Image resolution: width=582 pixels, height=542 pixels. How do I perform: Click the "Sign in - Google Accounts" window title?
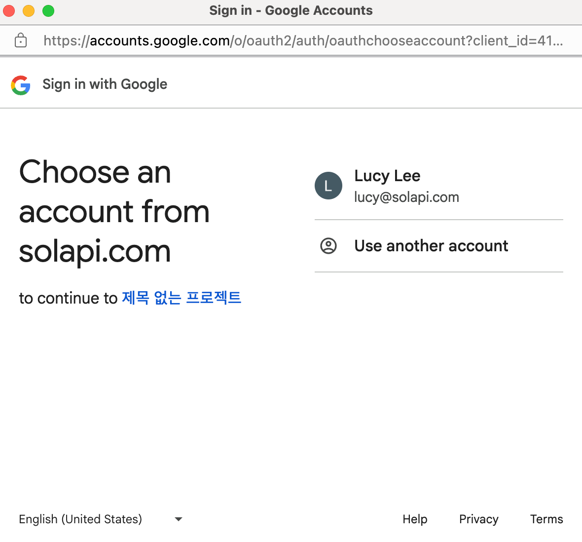coord(291,10)
